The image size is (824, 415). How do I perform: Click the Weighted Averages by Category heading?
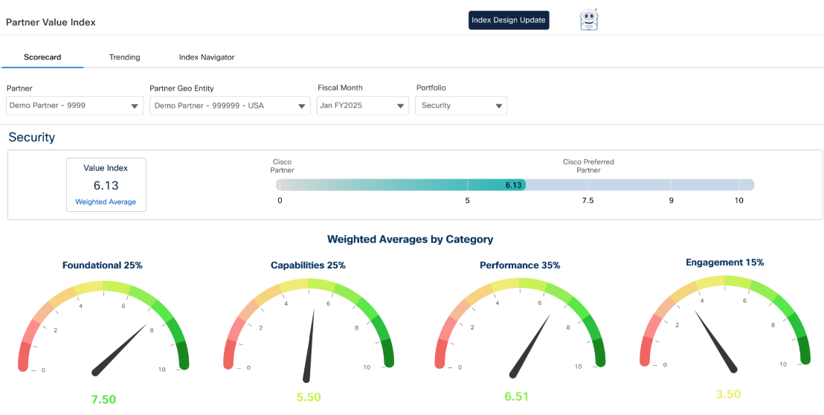point(410,239)
